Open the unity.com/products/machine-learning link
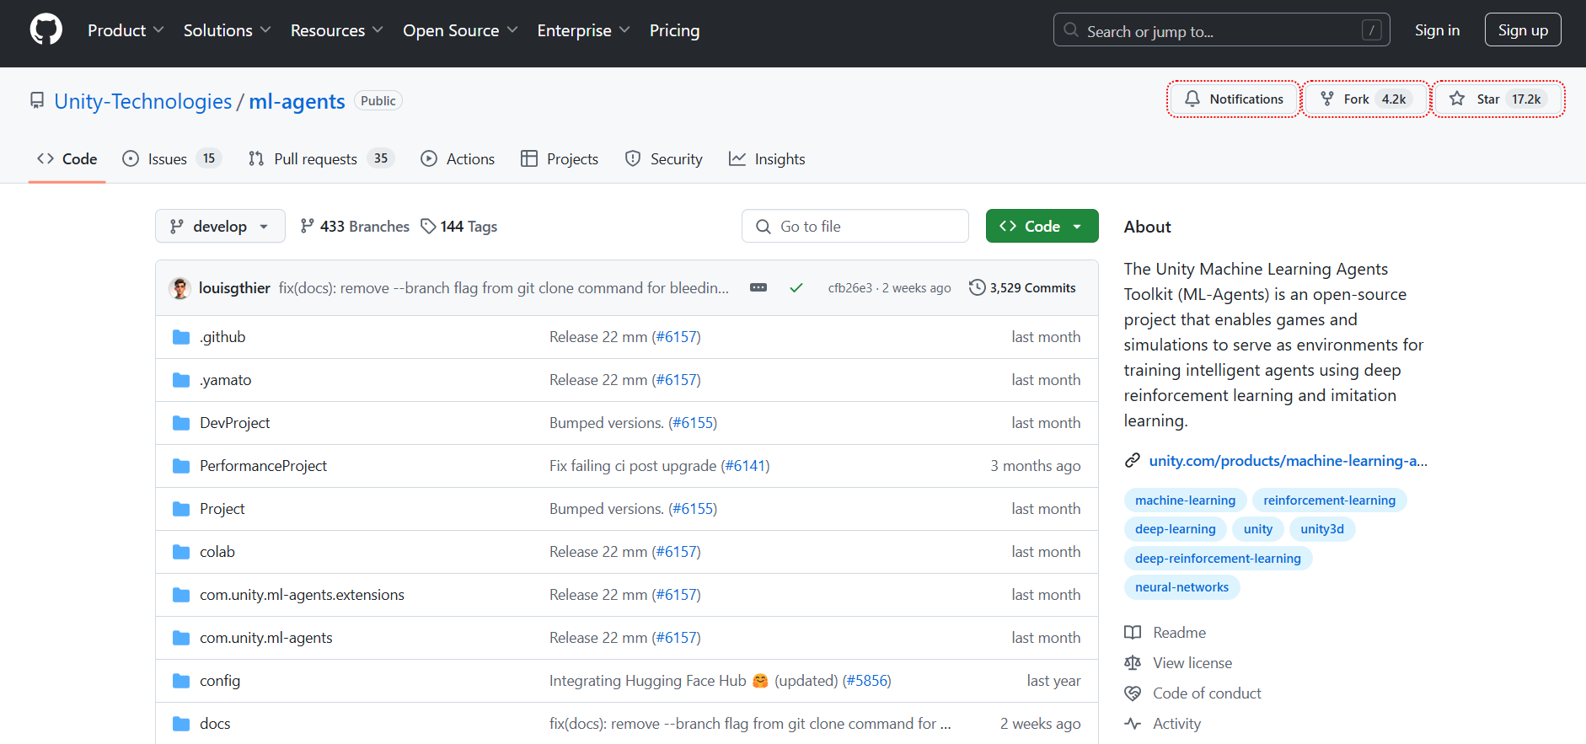The image size is (1586, 744). pyautogui.click(x=1289, y=461)
